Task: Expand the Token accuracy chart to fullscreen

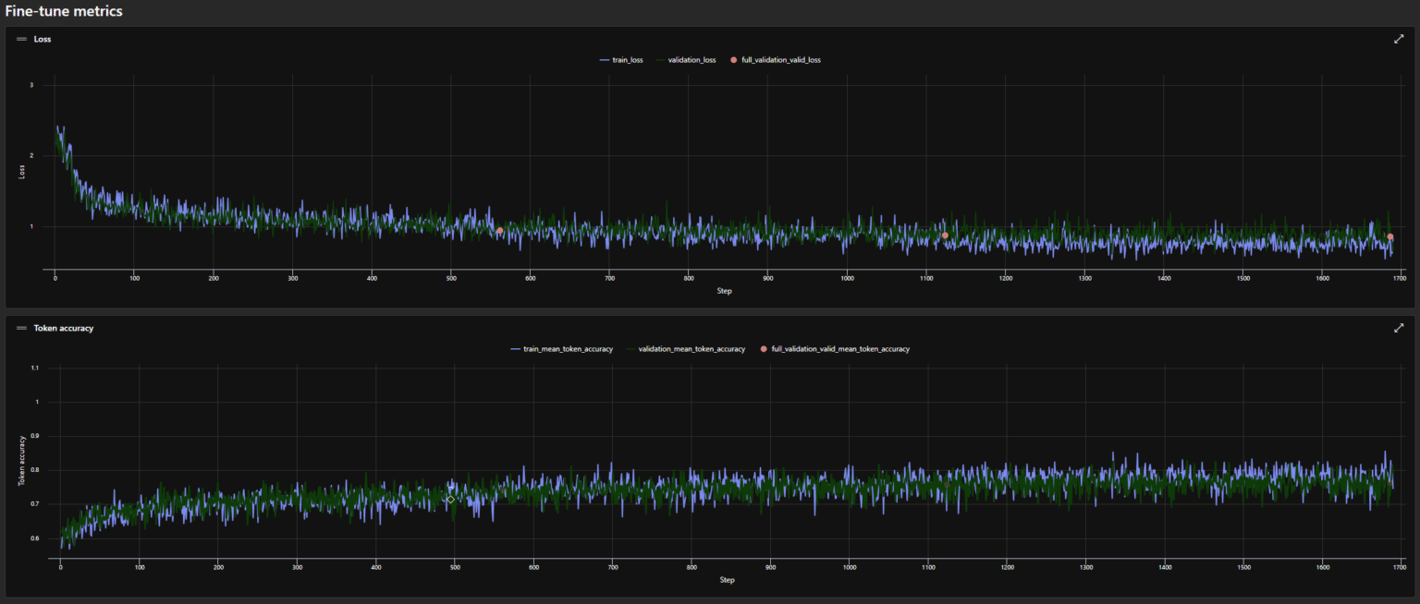Action: pyautogui.click(x=1399, y=327)
